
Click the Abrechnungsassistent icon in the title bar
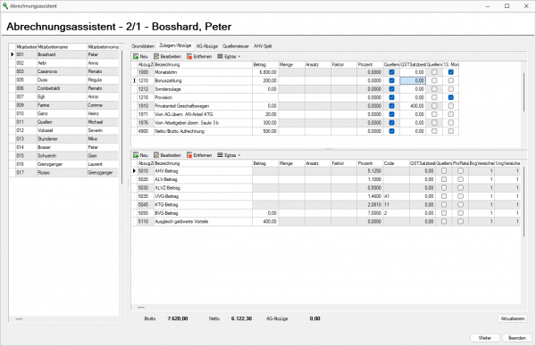pyautogui.click(x=5, y=6)
